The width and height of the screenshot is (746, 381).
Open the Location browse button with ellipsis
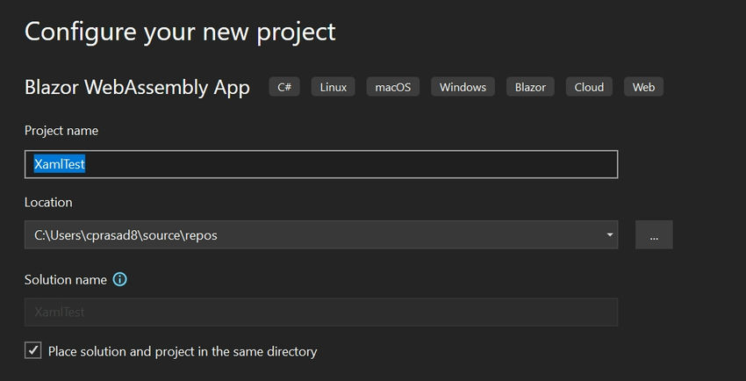pos(654,234)
